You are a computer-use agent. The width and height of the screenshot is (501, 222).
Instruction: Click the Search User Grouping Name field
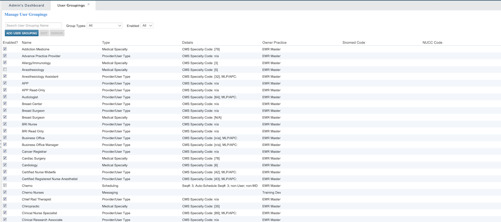[x=33, y=26]
